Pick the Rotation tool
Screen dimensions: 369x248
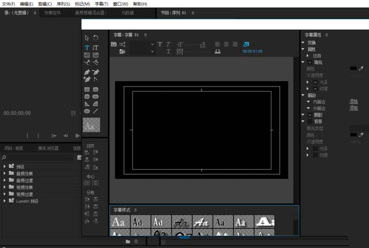click(x=95, y=38)
